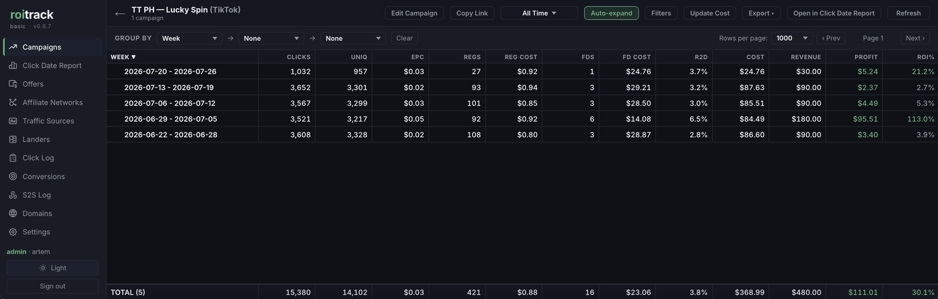Select week row 2026-06-29 - 2026-07-05
The height and width of the screenshot is (299, 938).
click(522, 119)
